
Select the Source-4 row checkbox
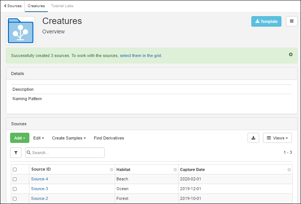(x=15, y=179)
